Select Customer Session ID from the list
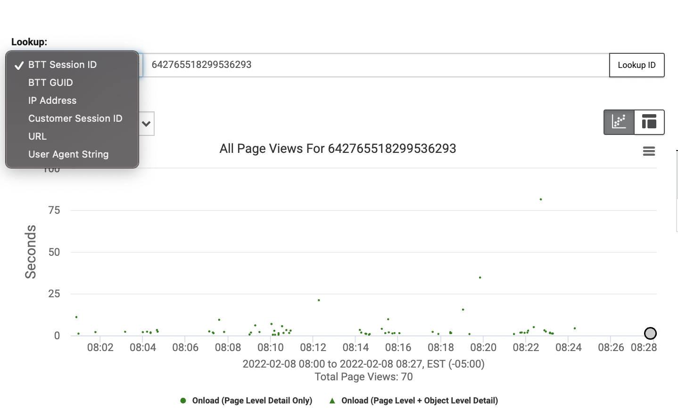Viewport: 678px width, 419px height. [75, 118]
